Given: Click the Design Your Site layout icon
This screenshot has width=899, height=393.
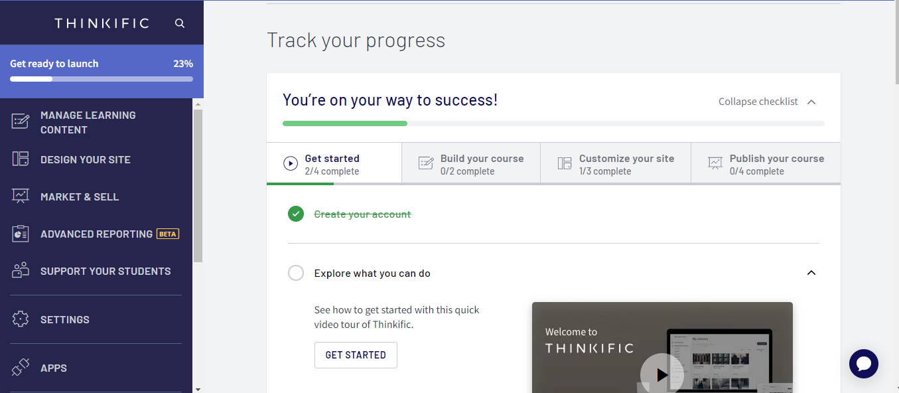Looking at the screenshot, I should point(21,159).
